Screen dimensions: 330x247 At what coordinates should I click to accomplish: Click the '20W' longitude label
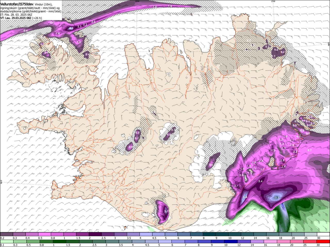click(137, 1)
